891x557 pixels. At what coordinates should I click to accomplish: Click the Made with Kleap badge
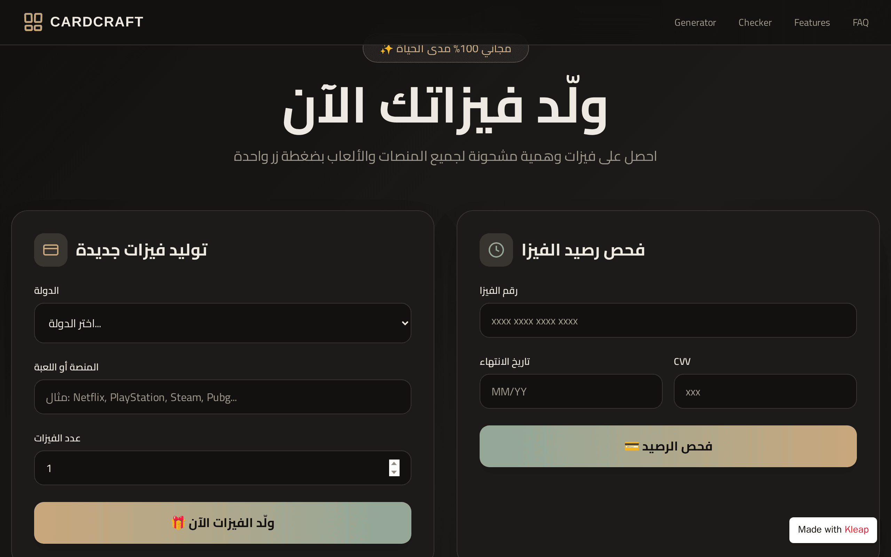(833, 530)
